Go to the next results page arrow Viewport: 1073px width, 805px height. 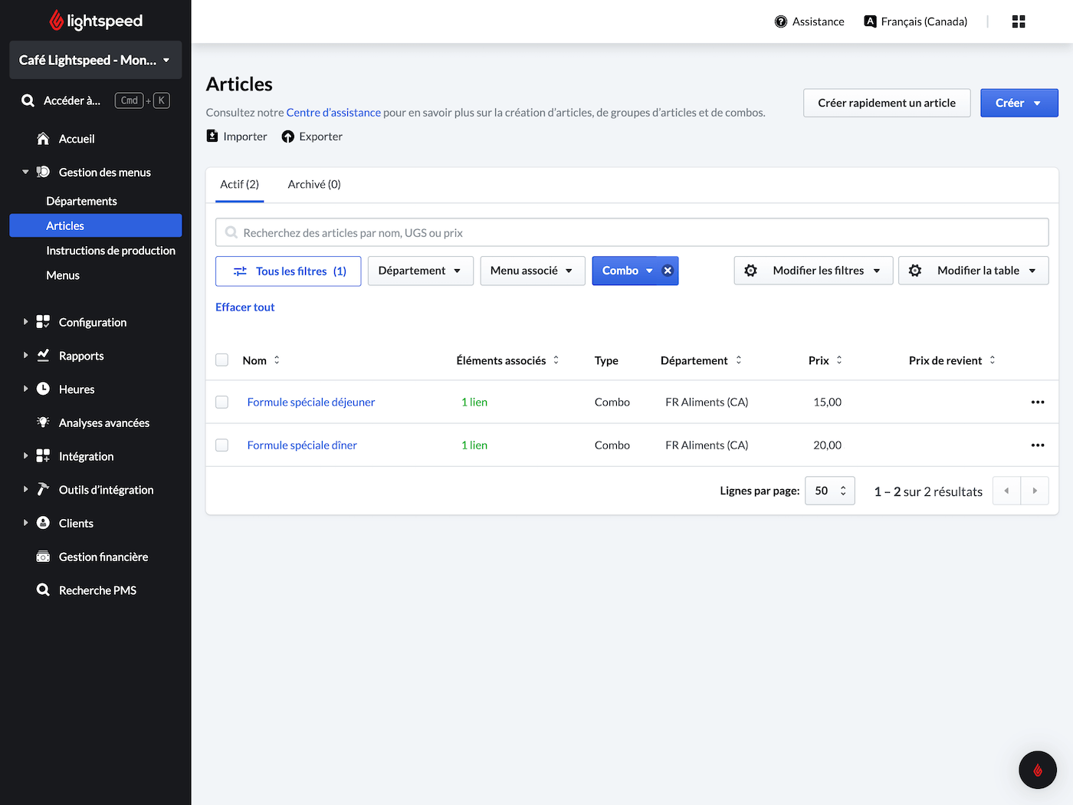click(x=1035, y=491)
